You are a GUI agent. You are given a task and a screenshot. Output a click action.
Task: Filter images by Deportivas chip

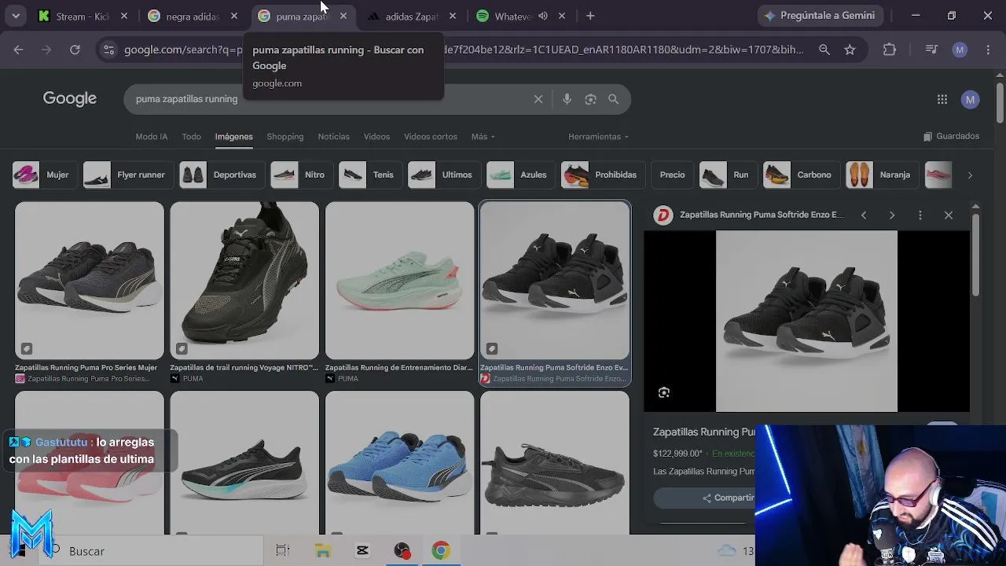click(x=221, y=175)
